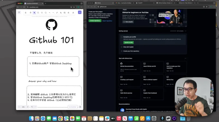This screenshot has width=219, height=122.
Task: Open the Music app from the Dock
Action: click(x=119, y=118)
